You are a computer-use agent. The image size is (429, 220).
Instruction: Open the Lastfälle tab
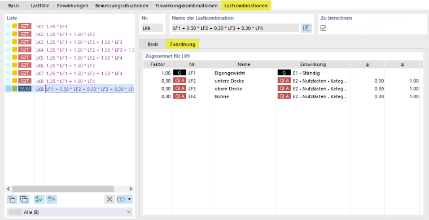pos(40,6)
